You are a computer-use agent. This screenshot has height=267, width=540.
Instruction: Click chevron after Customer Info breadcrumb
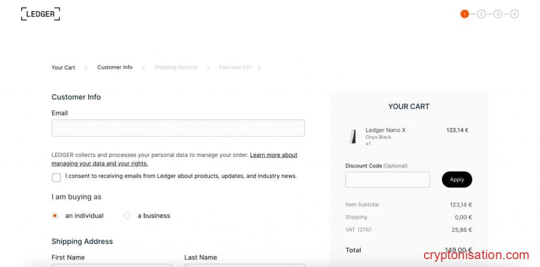coord(143,68)
